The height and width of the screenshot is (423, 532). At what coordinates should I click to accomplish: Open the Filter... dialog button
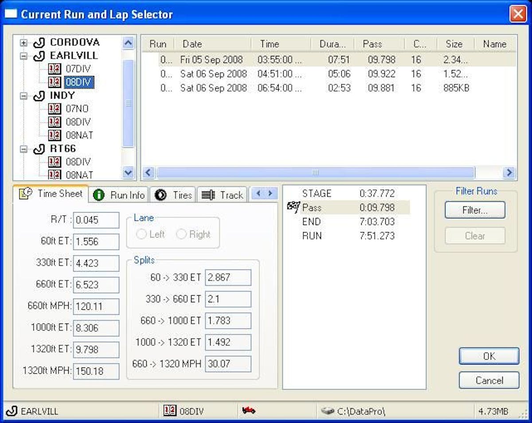pyautogui.click(x=475, y=210)
